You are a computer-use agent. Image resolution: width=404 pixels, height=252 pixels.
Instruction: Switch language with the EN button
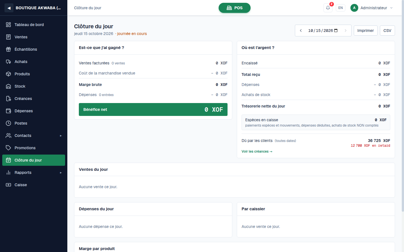tap(341, 8)
